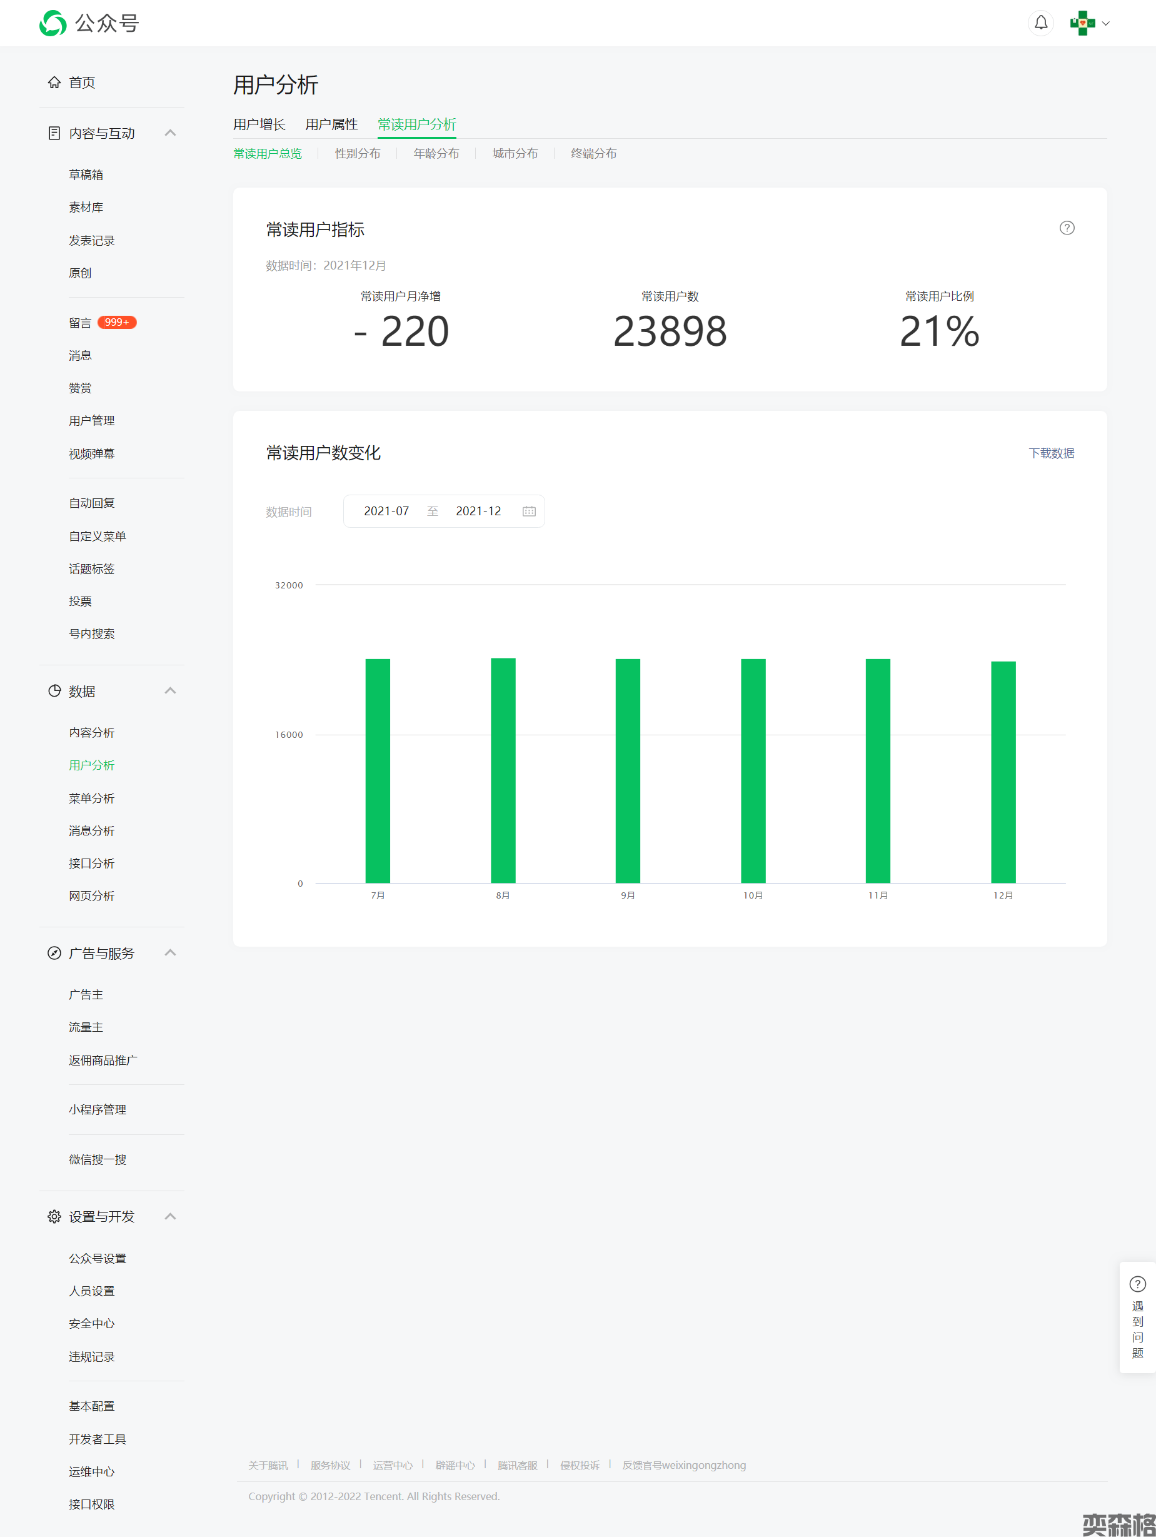Switch to the 用户属性 tab
This screenshot has height=1537, width=1156.
331,124
